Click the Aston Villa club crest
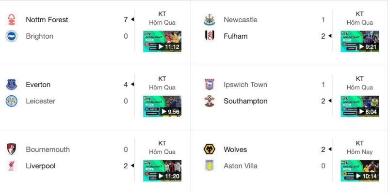The height and width of the screenshot is (193, 388). click(x=210, y=166)
